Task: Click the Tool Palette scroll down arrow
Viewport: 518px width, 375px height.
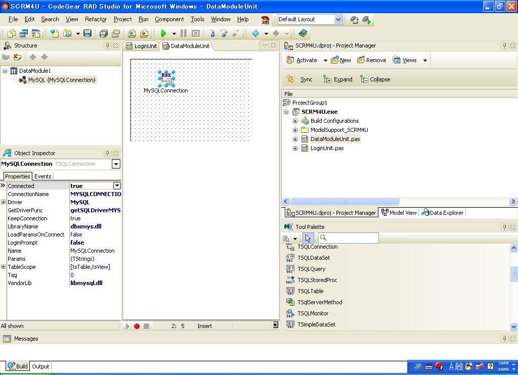Action: 513,326
